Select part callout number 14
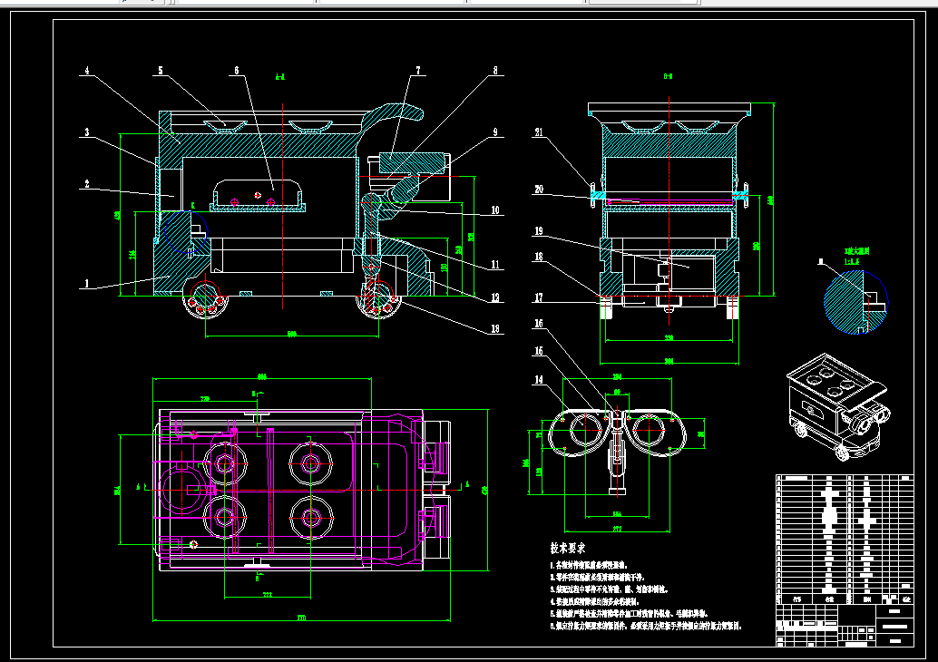This screenshot has width=938, height=662. coord(539,380)
